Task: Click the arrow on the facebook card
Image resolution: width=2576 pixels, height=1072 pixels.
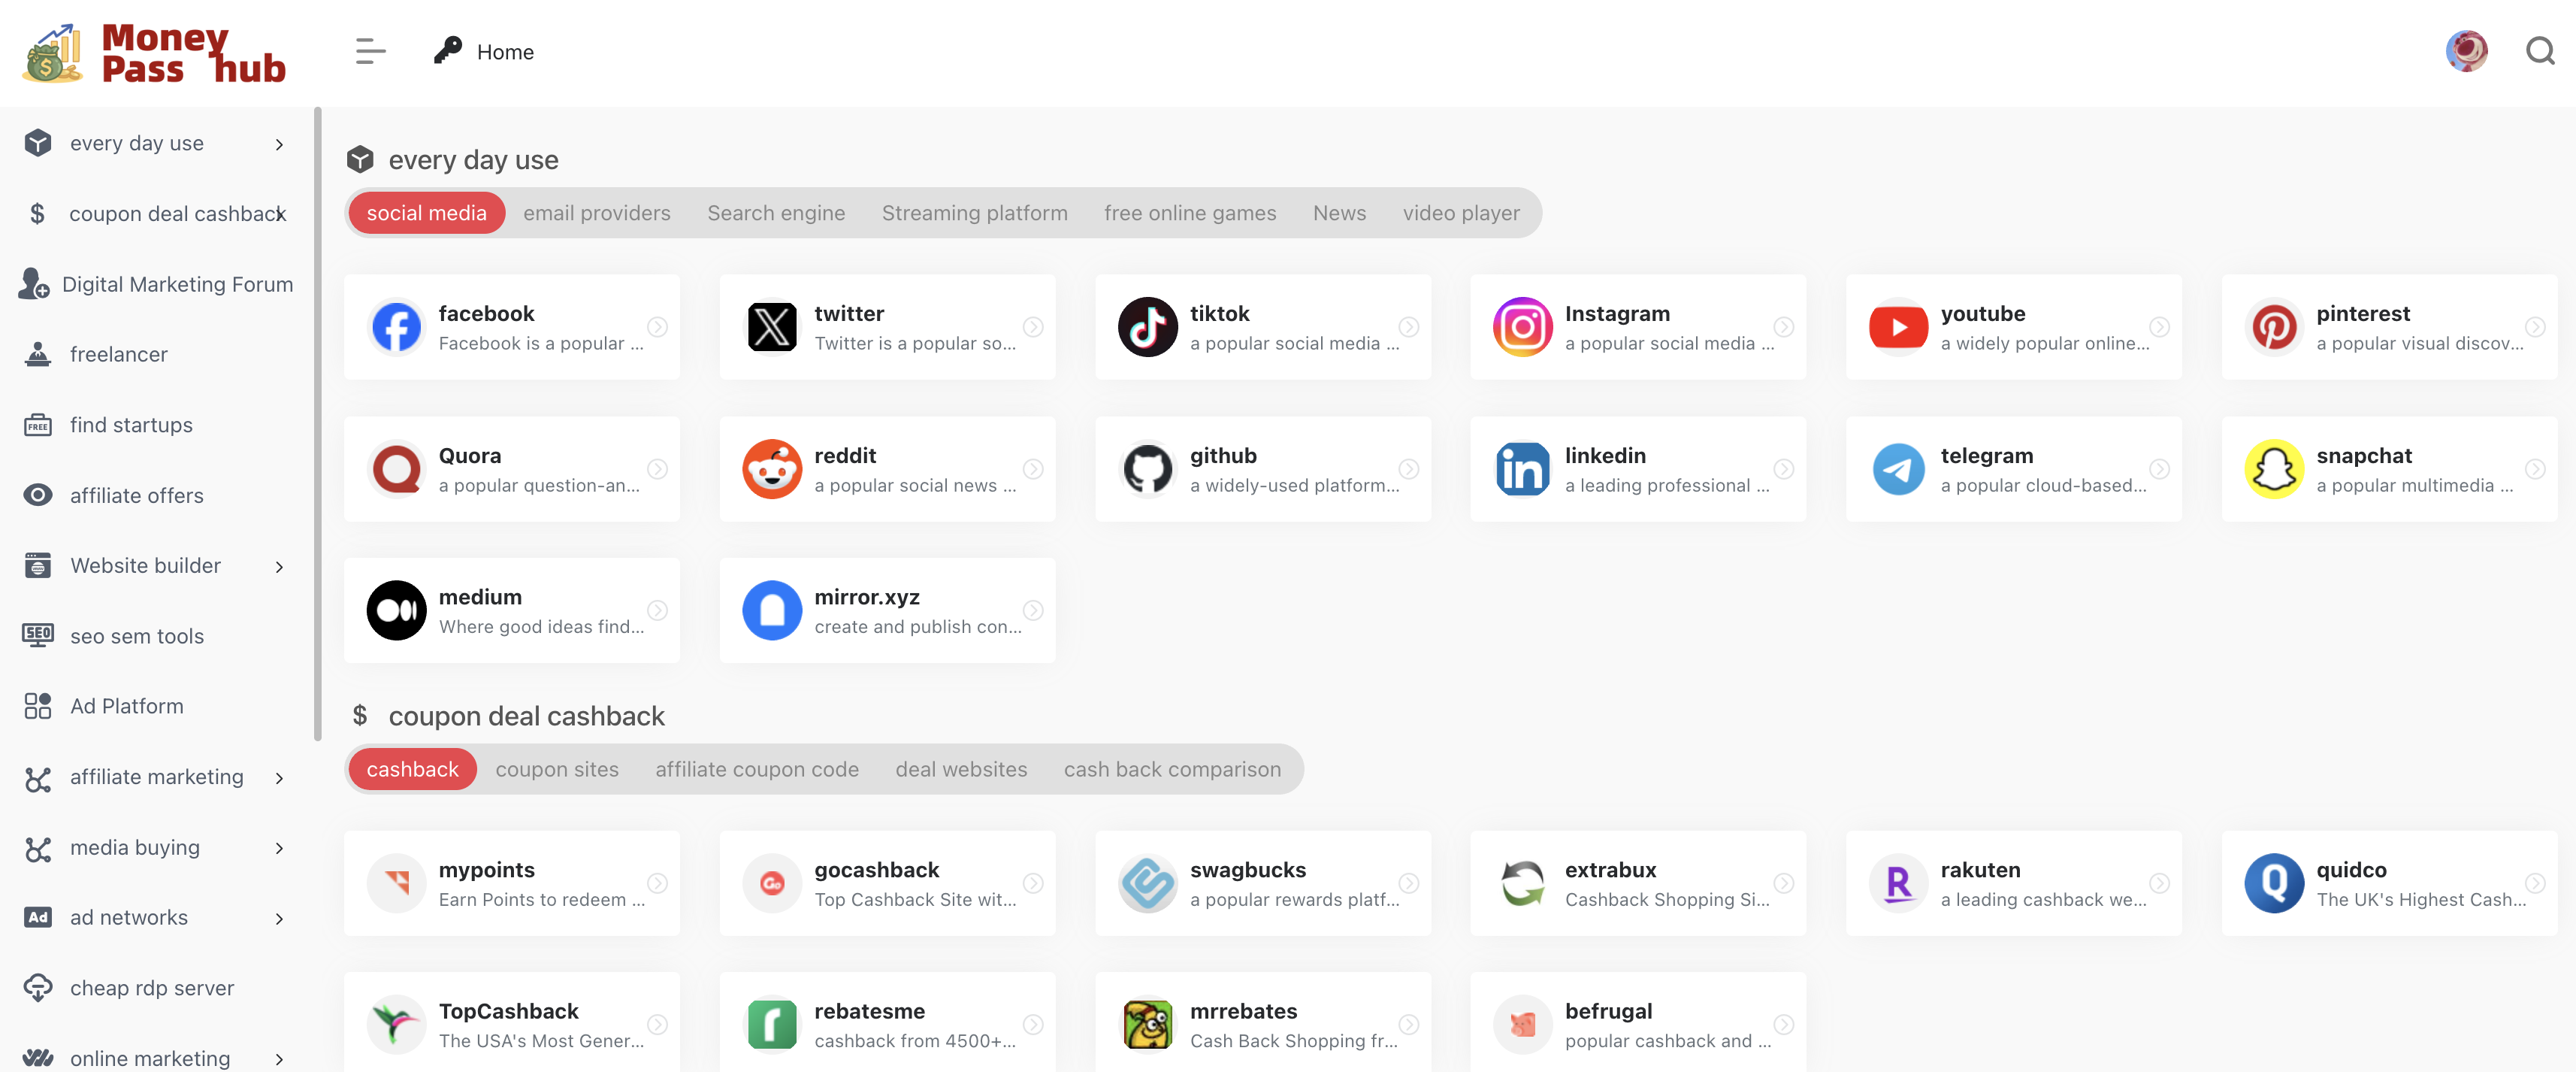Action: [657, 327]
